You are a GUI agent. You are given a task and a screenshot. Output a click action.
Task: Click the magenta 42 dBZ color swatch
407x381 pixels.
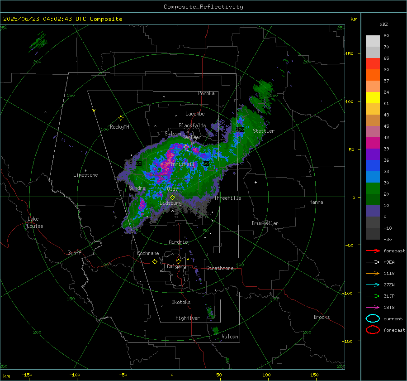click(373, 143)
